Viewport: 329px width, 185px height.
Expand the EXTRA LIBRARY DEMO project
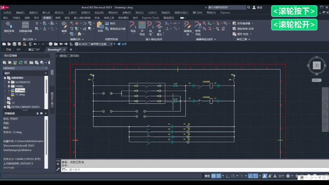[5, 107]
